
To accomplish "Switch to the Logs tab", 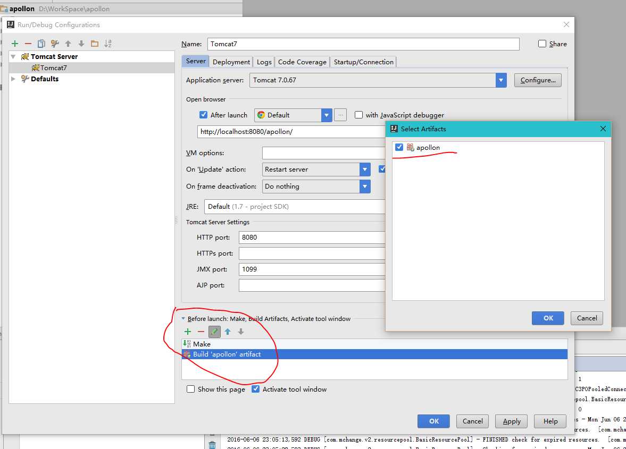I will click(x=264, y=62).
